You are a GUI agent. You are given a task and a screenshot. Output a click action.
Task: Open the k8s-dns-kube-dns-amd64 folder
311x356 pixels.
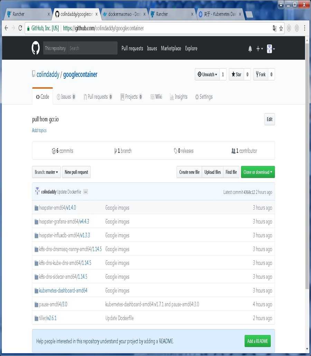coord(65,263)
